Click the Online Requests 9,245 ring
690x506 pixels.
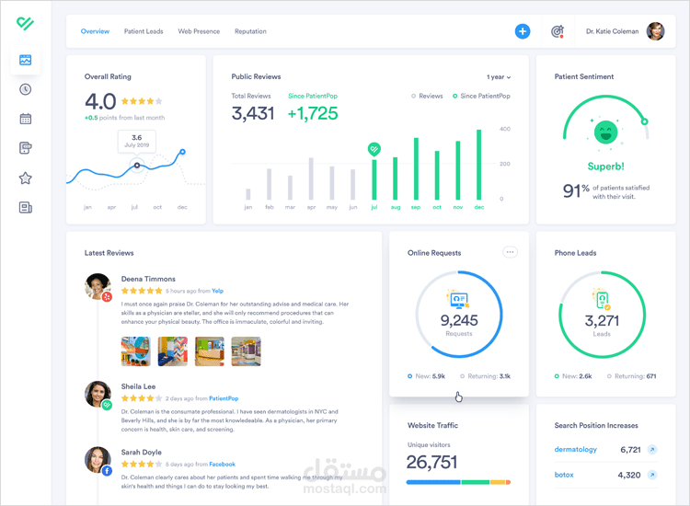(458, 314)
